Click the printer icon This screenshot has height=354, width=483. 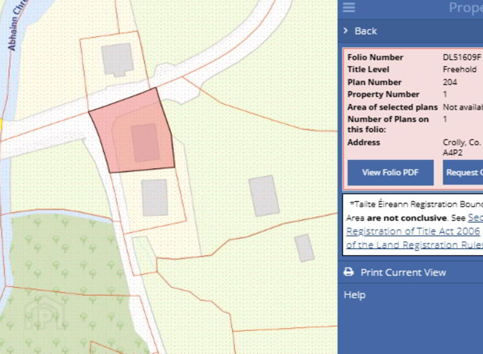(349, 272)
